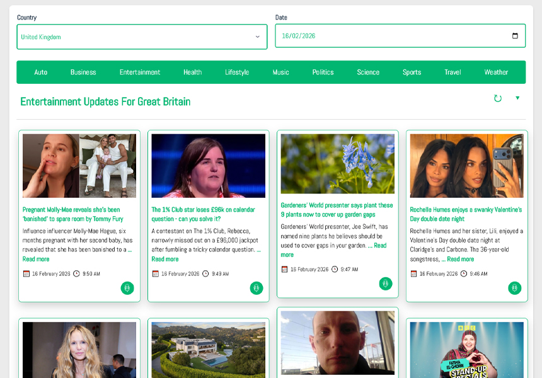Open the Politics category tab
Image resolution: width=542 pixels, height=378 pixels.
coord(323,72)
